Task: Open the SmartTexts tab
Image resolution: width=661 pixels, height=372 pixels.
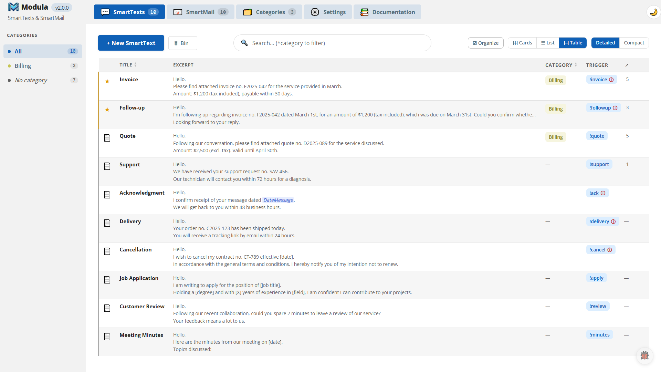Action: tap(129, 12)
